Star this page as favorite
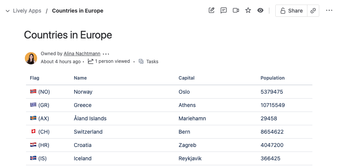The height and width of the screenshot is (166, 338). point(248,10)
